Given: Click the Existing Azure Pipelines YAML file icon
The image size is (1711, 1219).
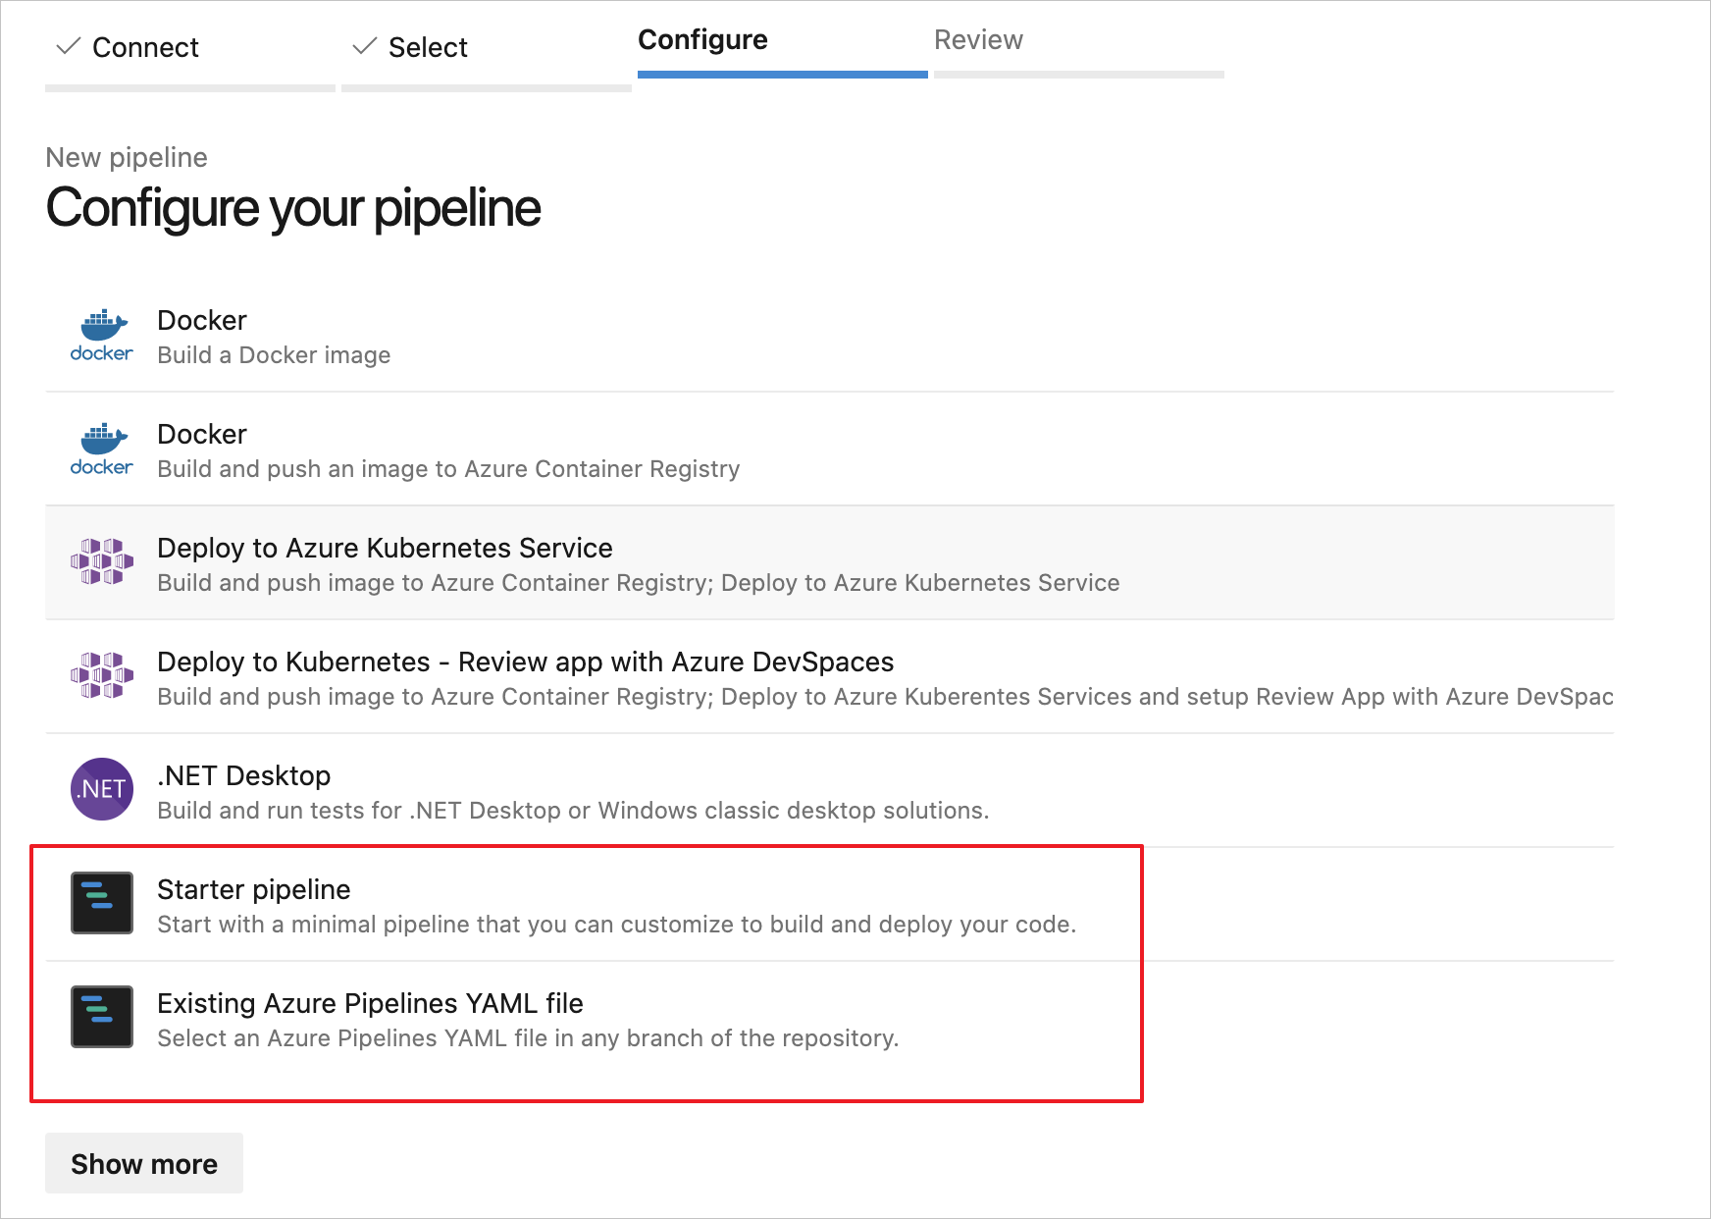Looking at the screenshot, I should coord(100,1017).
